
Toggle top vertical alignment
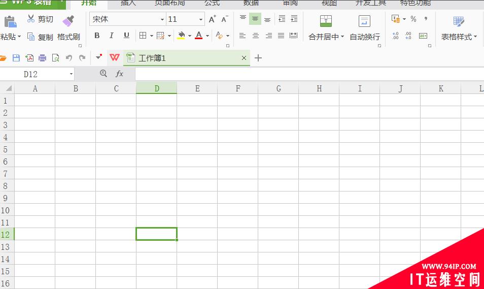tap(243, 19)
